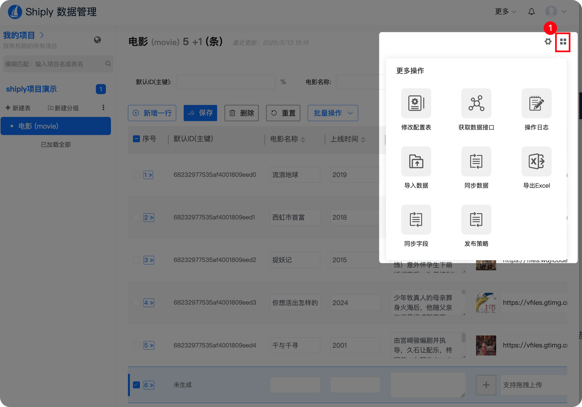Click row 4 movie poster thumbnail
Screen dimensions: 582x407
tap(486, 303)
